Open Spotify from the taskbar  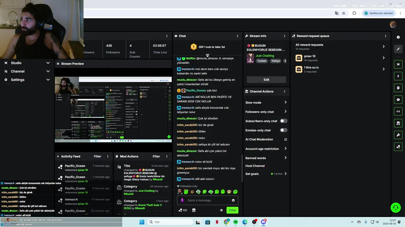[x=236, y=222]
